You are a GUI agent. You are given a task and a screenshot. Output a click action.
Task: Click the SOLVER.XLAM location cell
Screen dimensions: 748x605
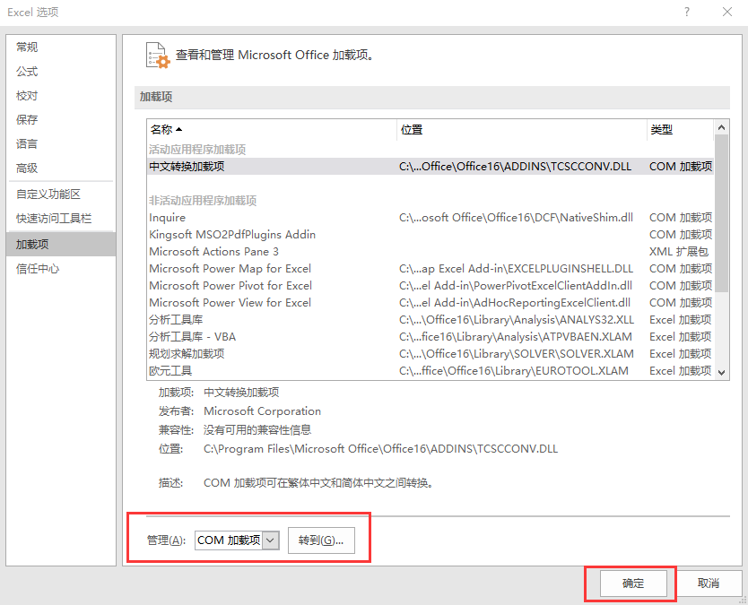[x=517, y=354]
